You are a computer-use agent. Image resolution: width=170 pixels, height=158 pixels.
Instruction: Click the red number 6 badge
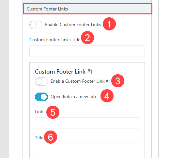tap(51, 137)
